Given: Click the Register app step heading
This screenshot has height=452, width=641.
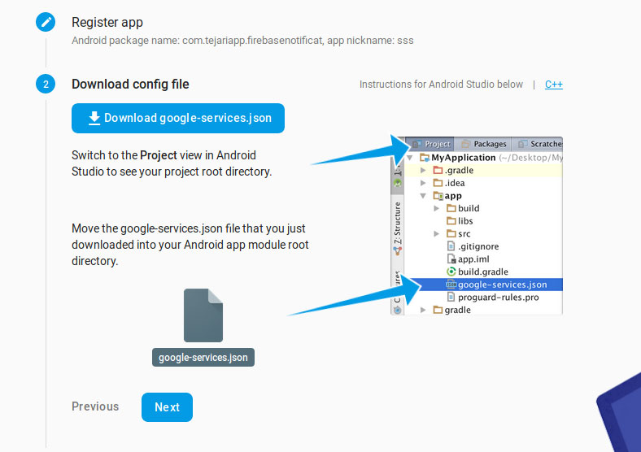Looking at the screenshot, I should point(107,22).
